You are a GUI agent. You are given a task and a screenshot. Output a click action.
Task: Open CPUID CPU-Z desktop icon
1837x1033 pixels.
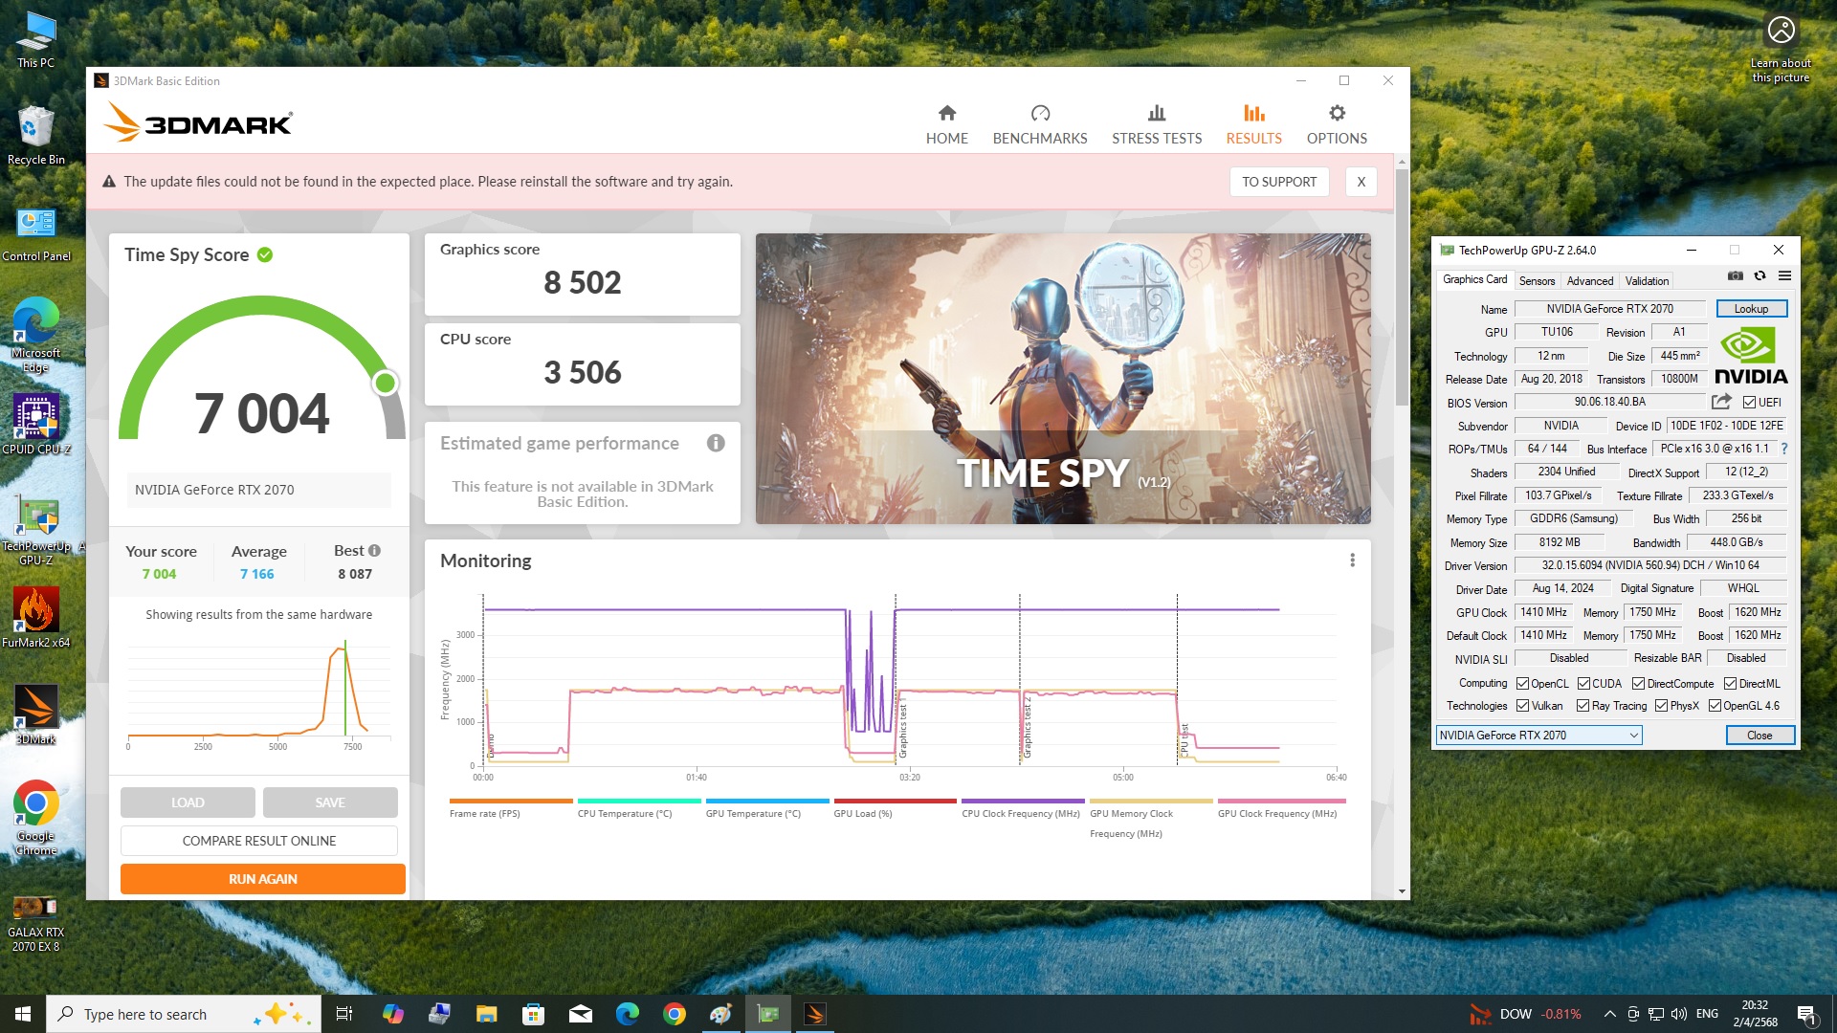[36, 425]
